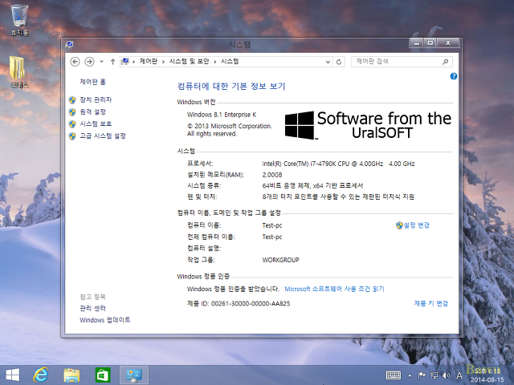Click shield icon beside 원격 설정
The height and width of the screenshot is (385, 514).
coord(72,112)
